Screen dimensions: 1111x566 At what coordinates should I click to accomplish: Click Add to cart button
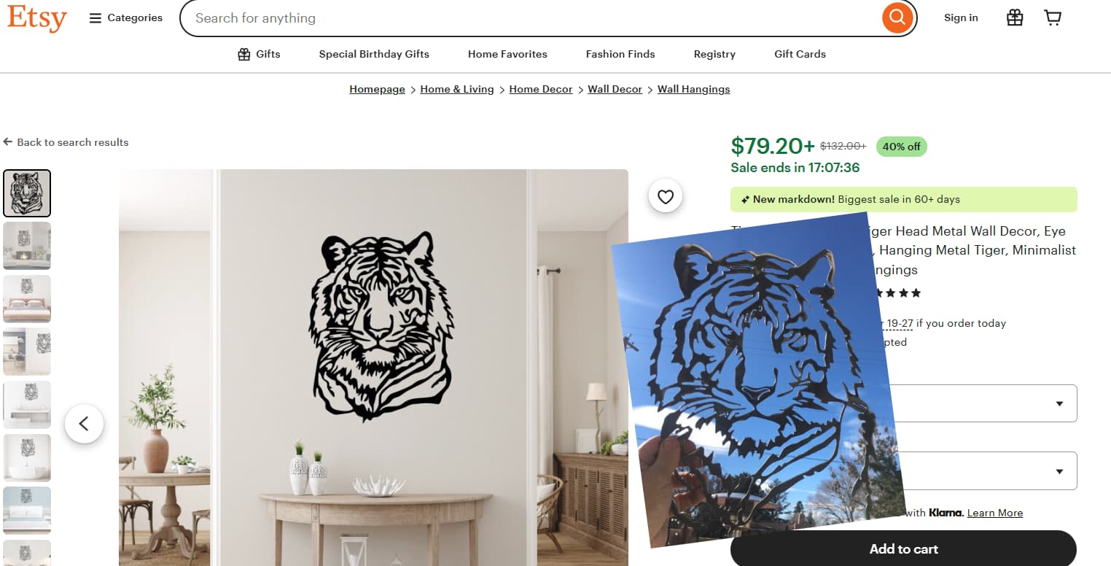coord(903,548)
